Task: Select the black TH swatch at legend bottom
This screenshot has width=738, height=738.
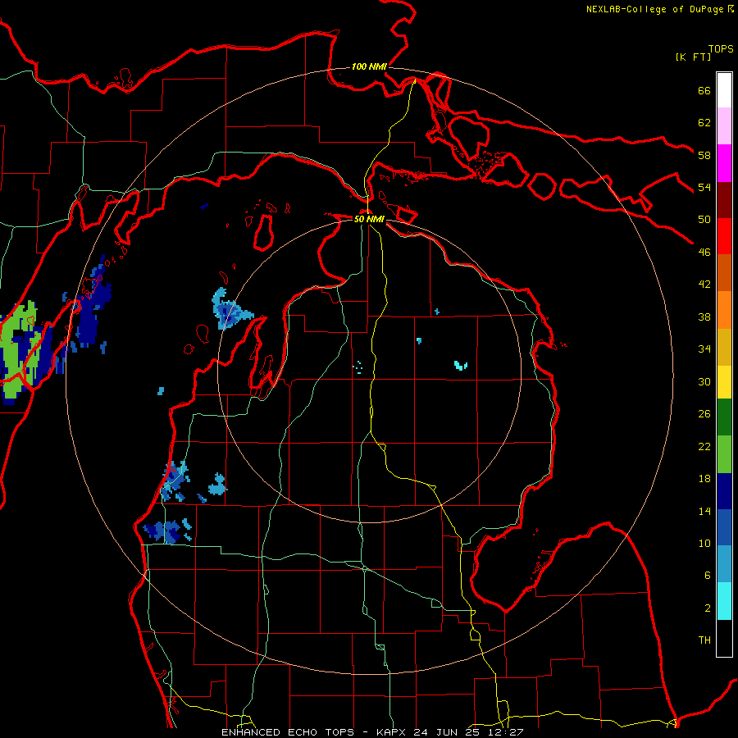Action: point(724,638)
